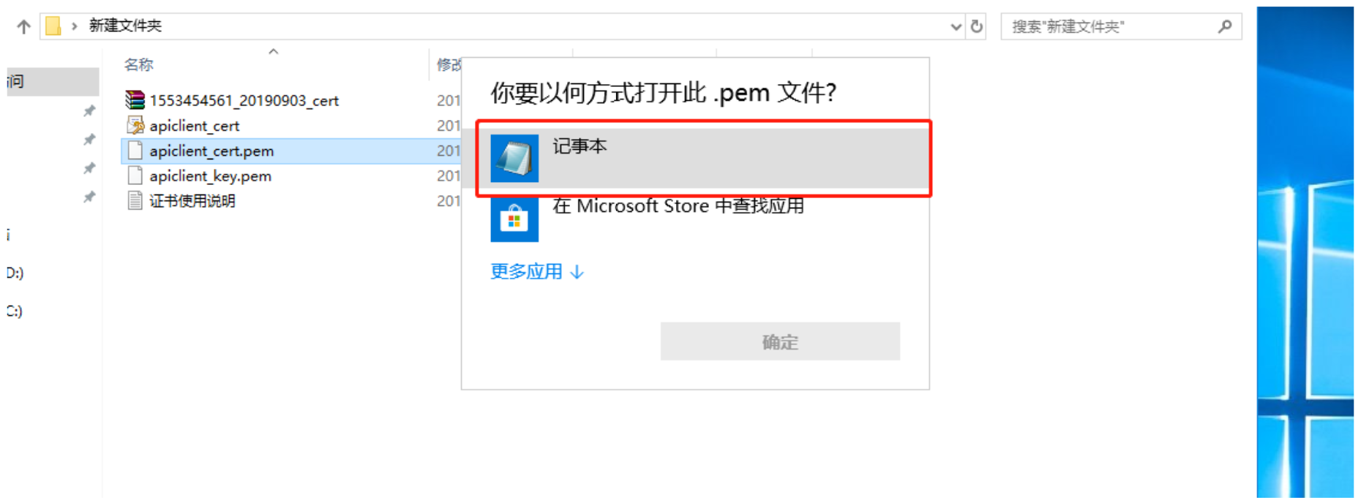This screenshot has width=1361, height=503.
Task: Click the search magnifier icon
Action: 1225,27
